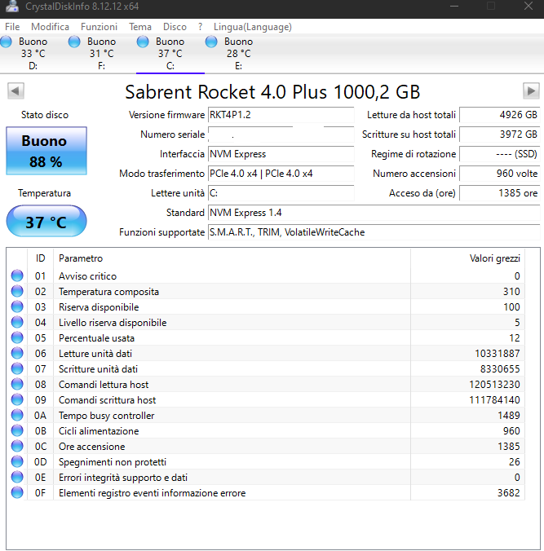Select the Percentuale usata parameter text
This screenshot has width=544, height=551.
tap(96, 338)
